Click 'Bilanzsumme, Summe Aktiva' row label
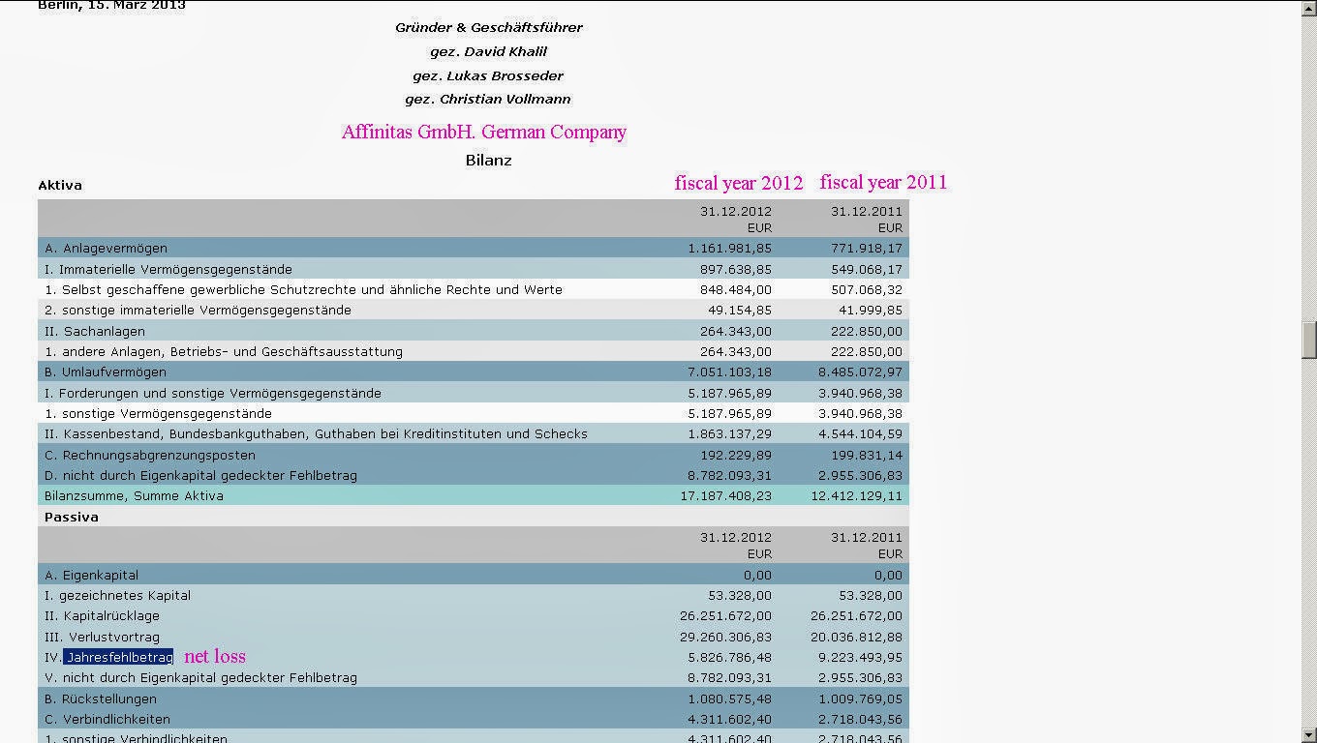The image size is (1317, 743). [x=134, y=495]
